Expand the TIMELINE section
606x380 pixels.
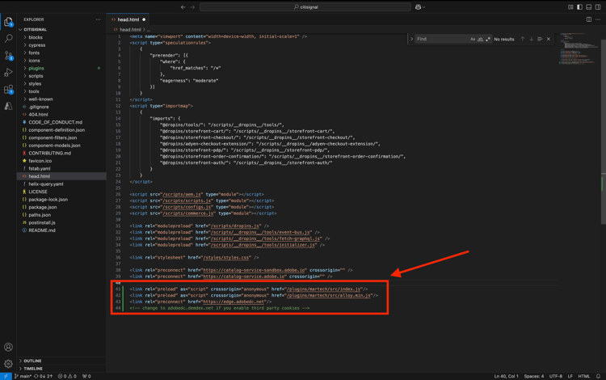pos(33,369)
